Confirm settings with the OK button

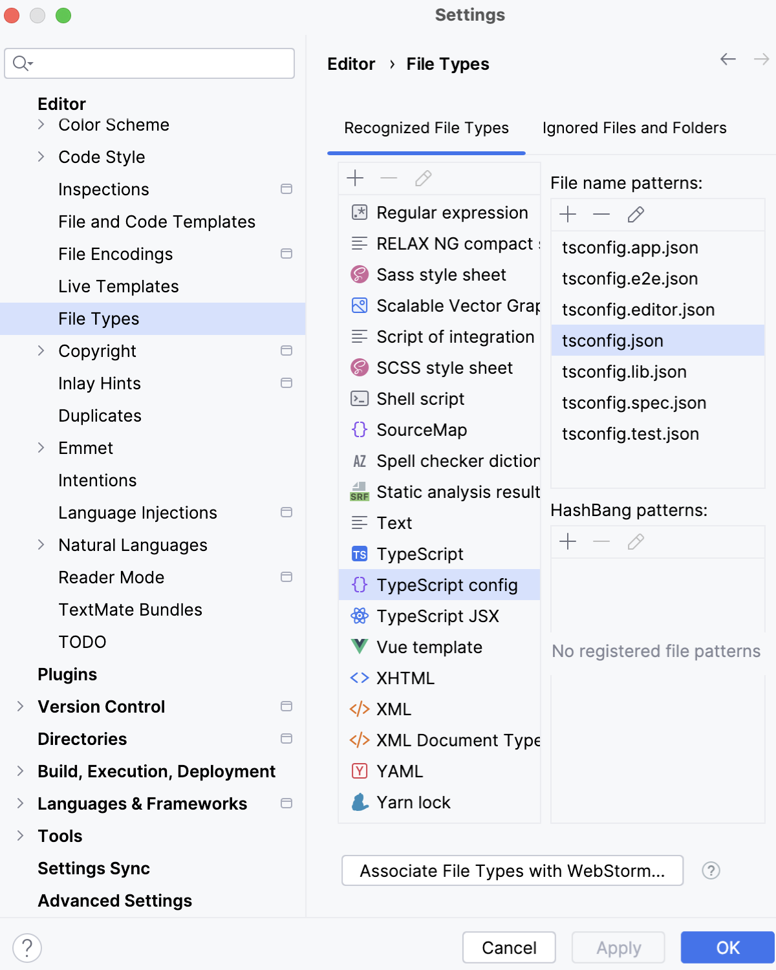click(x=727, y=947)
